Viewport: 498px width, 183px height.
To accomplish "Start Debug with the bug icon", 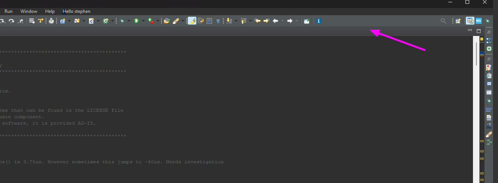I will coord(122,21).
